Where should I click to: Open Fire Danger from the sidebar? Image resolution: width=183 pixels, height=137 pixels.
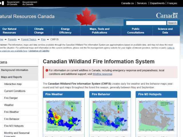pyautogui.click(x=19, y=98)
